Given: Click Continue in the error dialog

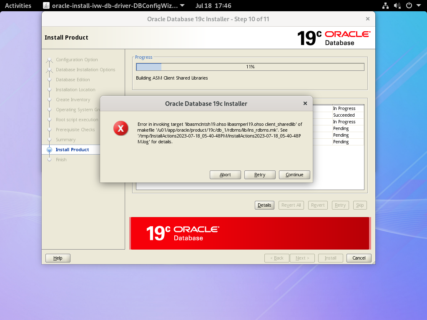Looking at the screenshot, I should click(x=294, y=175).
